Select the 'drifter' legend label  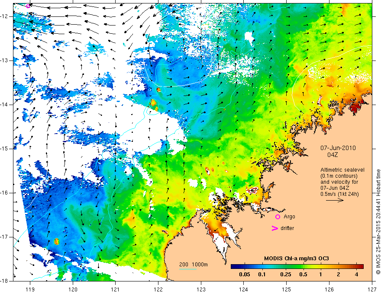tap(287, 228)
